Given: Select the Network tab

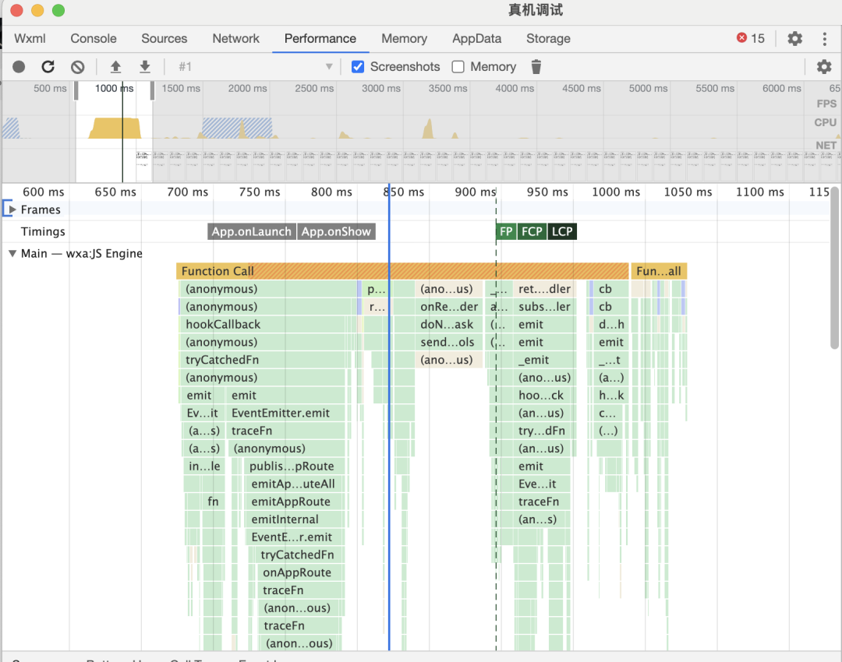Looking at the screenshot, I should click(x=235, y=39).
